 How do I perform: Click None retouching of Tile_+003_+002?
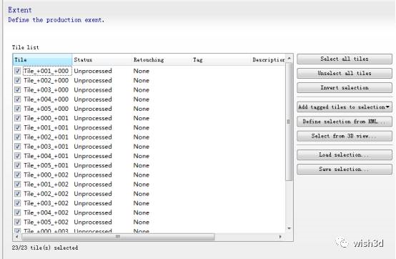point(142,203)
